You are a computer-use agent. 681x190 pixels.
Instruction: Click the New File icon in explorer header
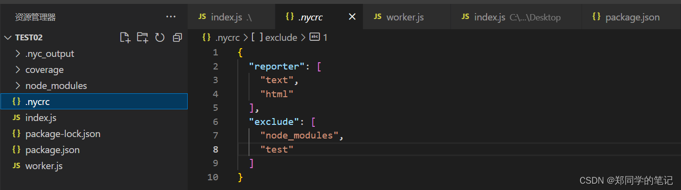[125, 37]
